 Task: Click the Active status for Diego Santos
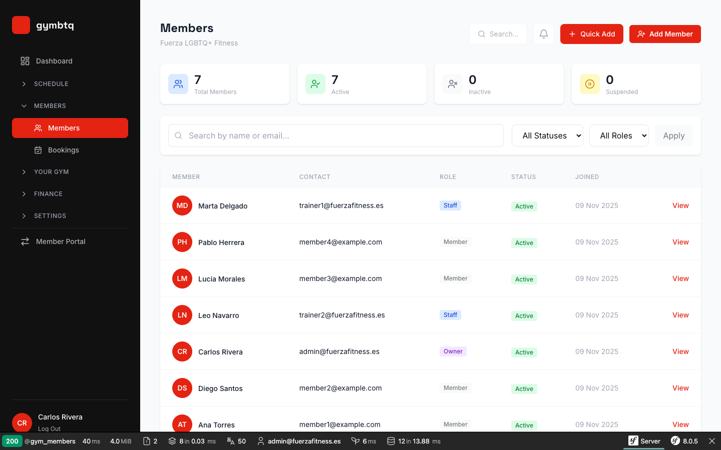(524, 388)
